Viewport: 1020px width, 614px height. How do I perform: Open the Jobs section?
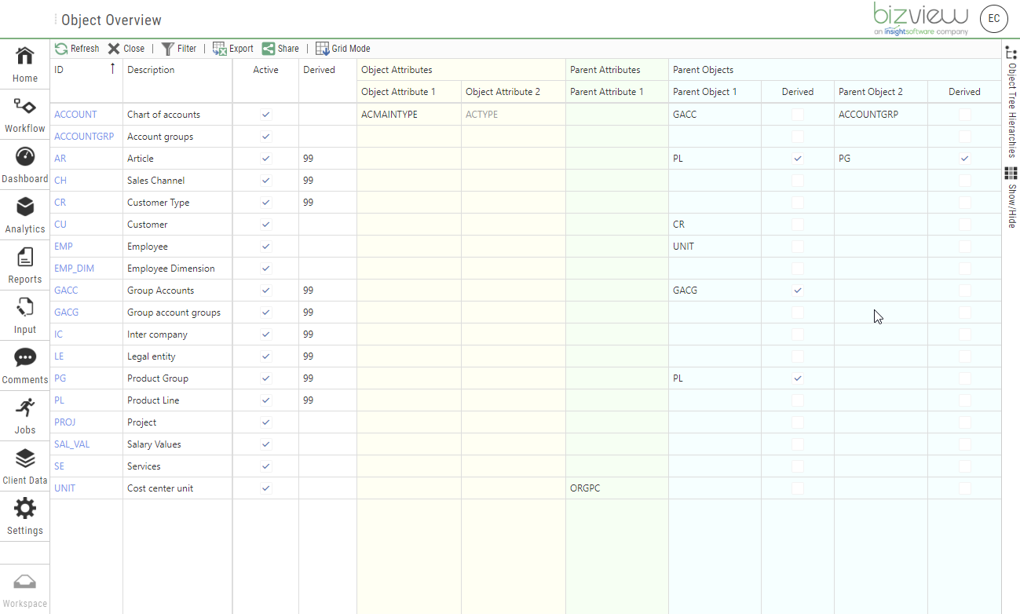pyautogui.click(x=24, y=415)
